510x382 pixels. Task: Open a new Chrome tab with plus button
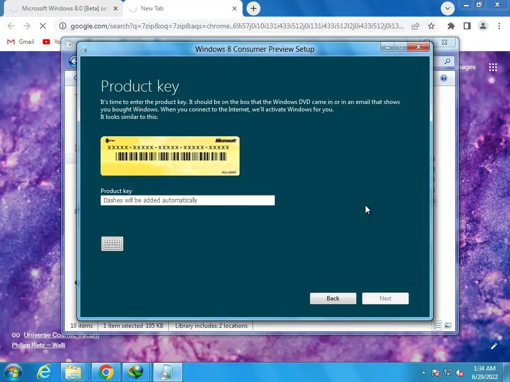click(254, 9)
